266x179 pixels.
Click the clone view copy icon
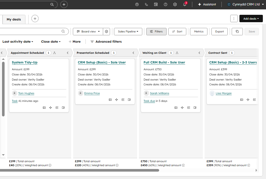(237, 31)
